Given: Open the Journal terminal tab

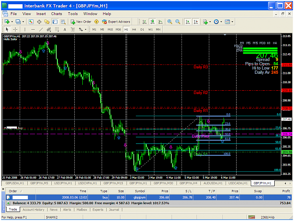Looking at the screenshot, I should click(114, 210).
